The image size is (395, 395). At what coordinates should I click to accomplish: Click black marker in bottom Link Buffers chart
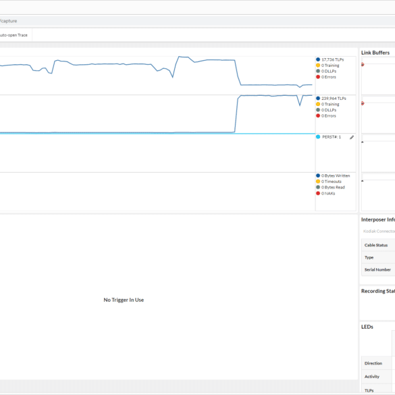[363, 181]
